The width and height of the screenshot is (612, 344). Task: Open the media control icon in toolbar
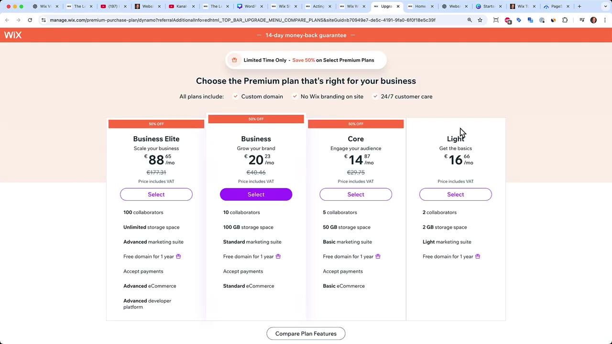582,20
